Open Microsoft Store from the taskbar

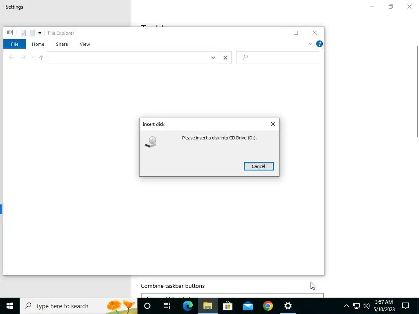(228, 306)
